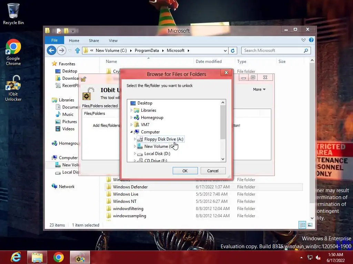The height and width of the screenshot is (264, 353).
Task: Click the windowssampling folder icon
Action: [x=109, y=216]
